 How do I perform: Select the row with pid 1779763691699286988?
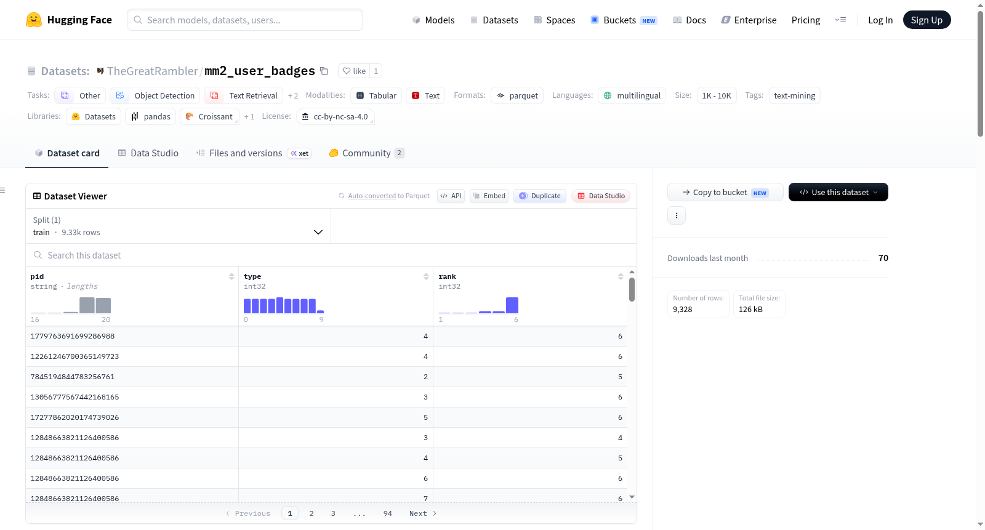(x=326, y=336)
